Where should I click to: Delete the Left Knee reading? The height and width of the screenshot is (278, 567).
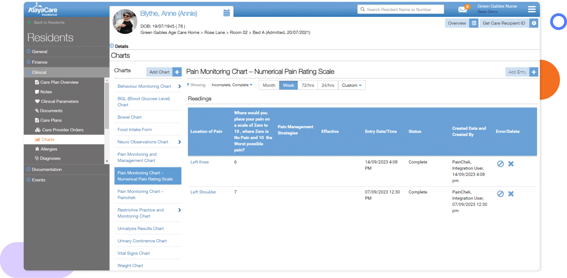[x=511, y=164]
